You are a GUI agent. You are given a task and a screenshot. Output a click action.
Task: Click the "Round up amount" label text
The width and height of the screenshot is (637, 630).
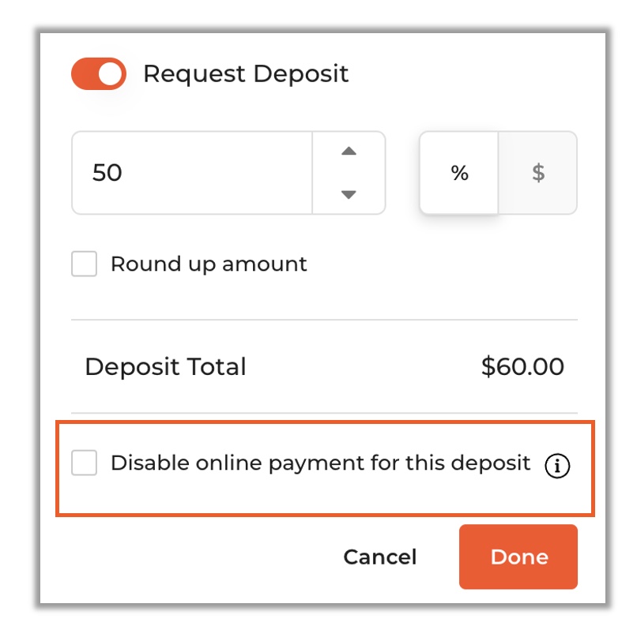pyautogui.click(x=209, y=264)
